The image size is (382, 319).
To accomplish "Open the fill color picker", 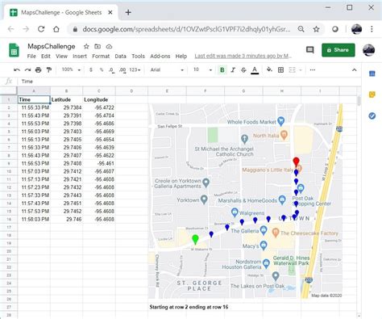I will [269, 70].
